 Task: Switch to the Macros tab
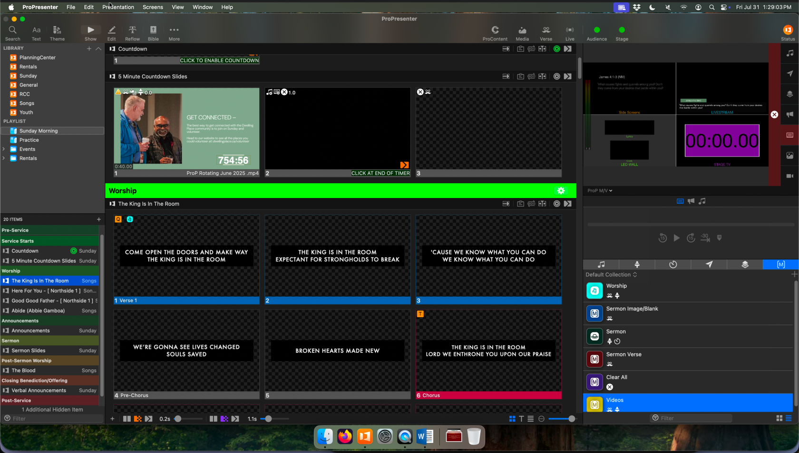[x=780, y=264]
